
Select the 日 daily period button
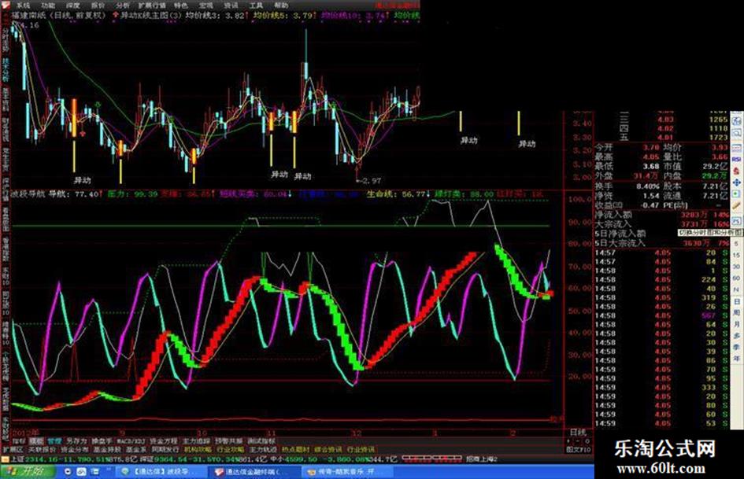pyautogui.click(x=736, y=301)
